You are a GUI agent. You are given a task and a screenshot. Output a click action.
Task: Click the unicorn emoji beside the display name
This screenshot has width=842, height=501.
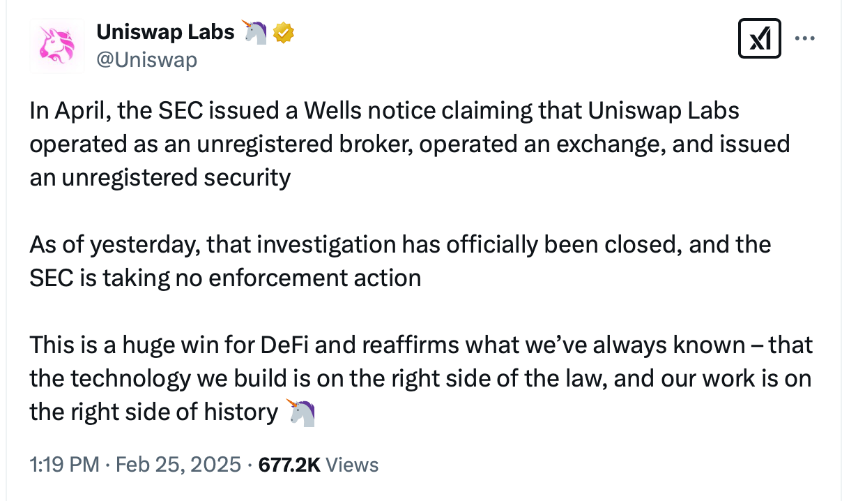point(255,31)
